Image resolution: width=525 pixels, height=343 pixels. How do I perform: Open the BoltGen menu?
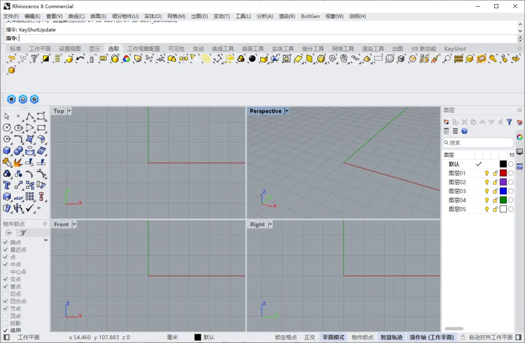tap(310, 16)
